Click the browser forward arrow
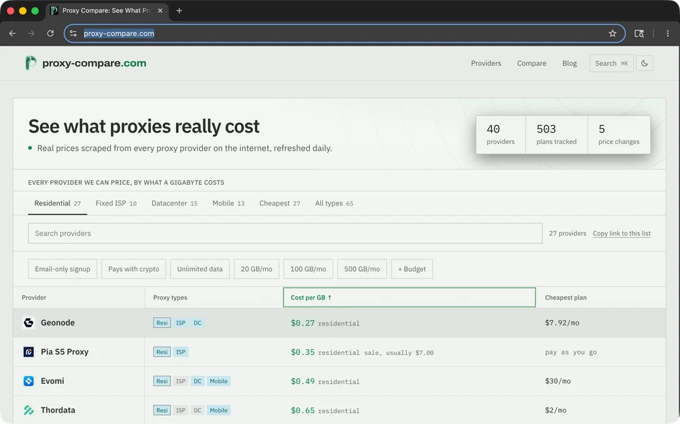 point(31,33)
